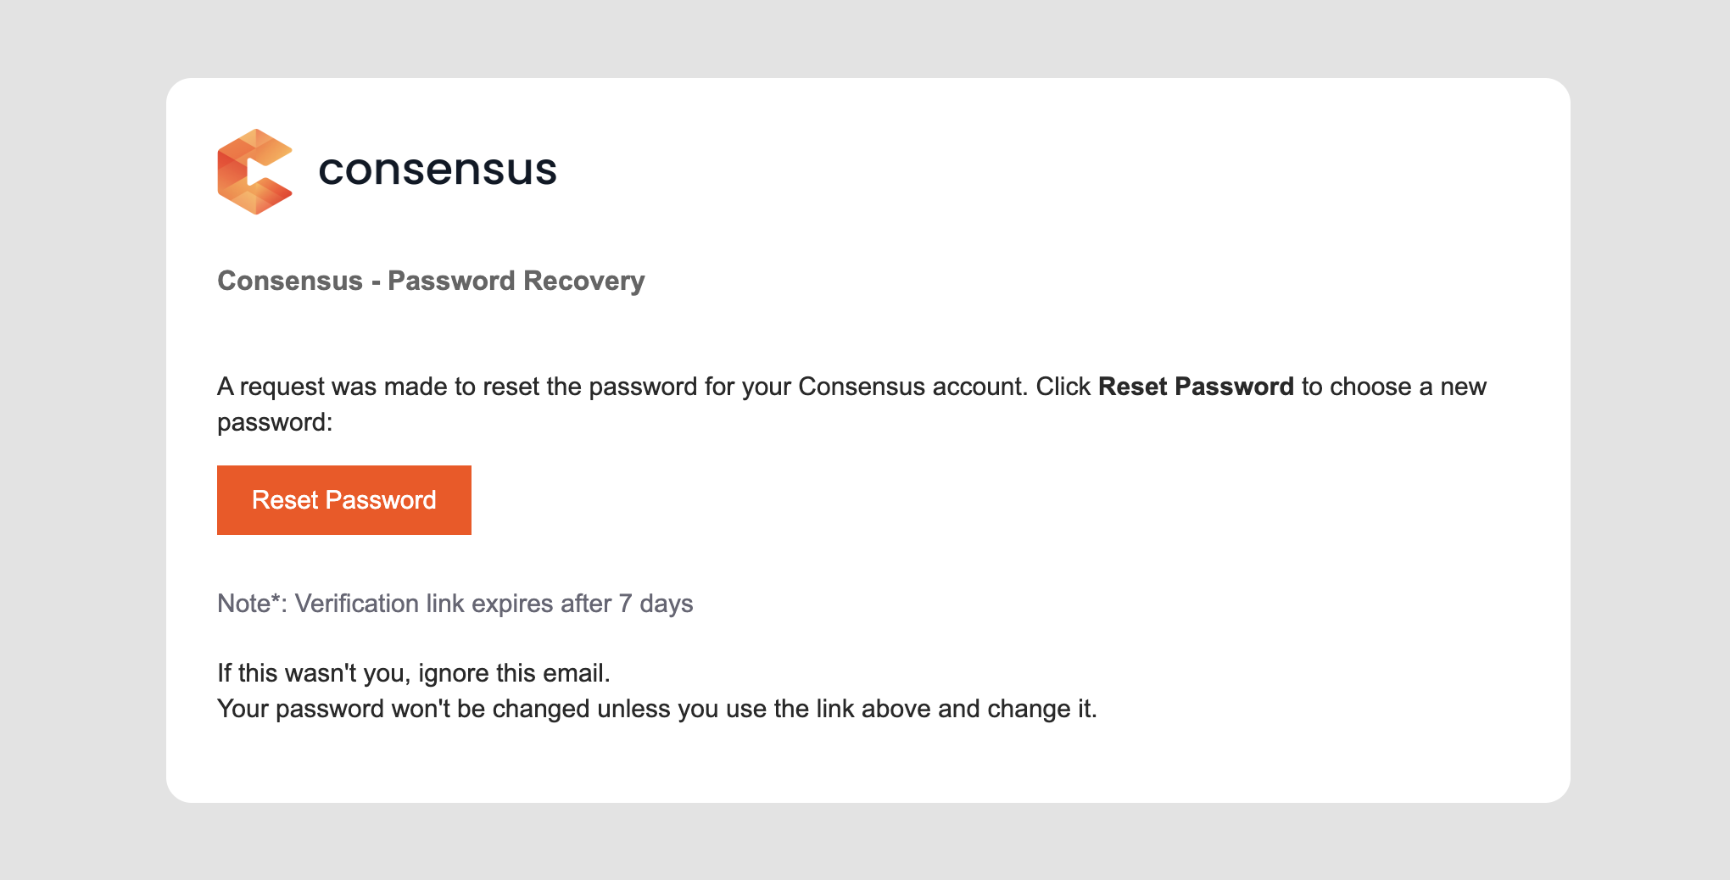Image resolution: width=1730 pixels, height=880 pixels.
Task: Click the "Verification link" phrase
Action: [379, 604]
